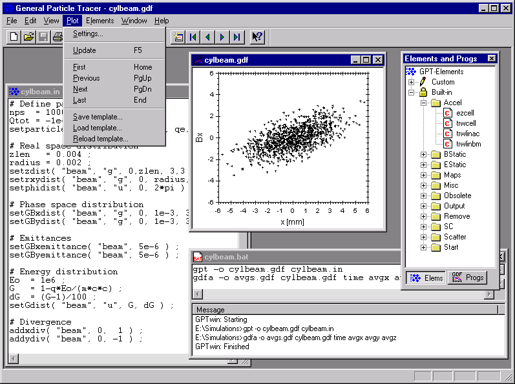This screenshot has height=384, width=515.
Task: Expand the BStatic folder node
Action: (x=424, y=154)
